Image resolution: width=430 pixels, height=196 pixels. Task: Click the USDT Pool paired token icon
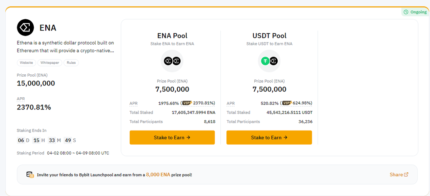point(269,61)
